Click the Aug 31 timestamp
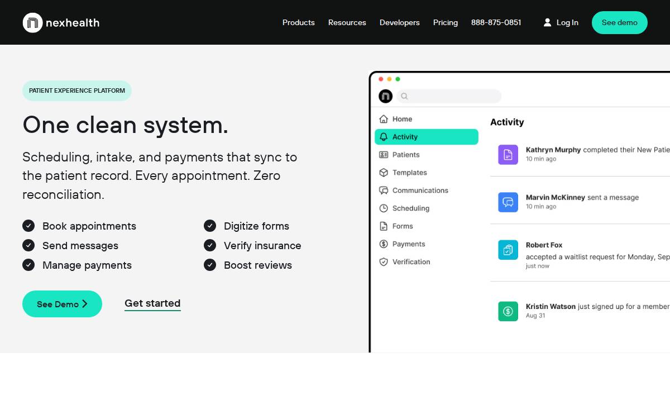The width and height of the screenshot is (670, 419). [x=535, y=316]
